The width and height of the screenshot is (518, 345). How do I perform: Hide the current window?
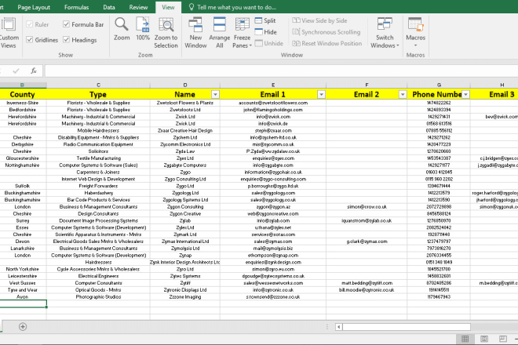(265, 32)
